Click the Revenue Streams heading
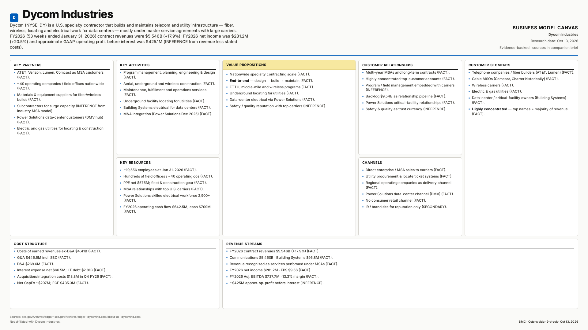 click(x=244, y=244)
